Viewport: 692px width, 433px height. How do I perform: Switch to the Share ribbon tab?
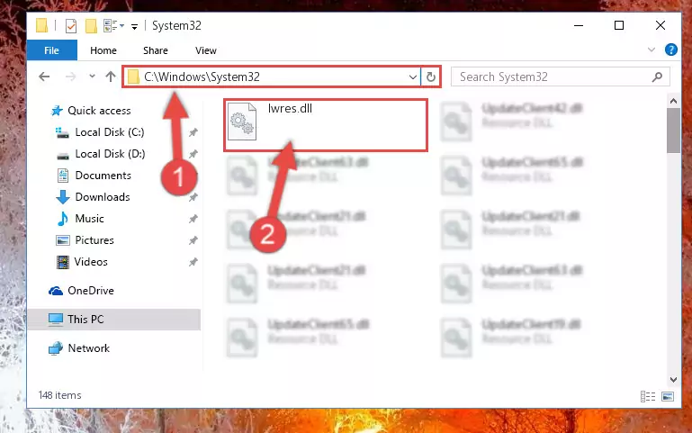click(x=156, y=50)
